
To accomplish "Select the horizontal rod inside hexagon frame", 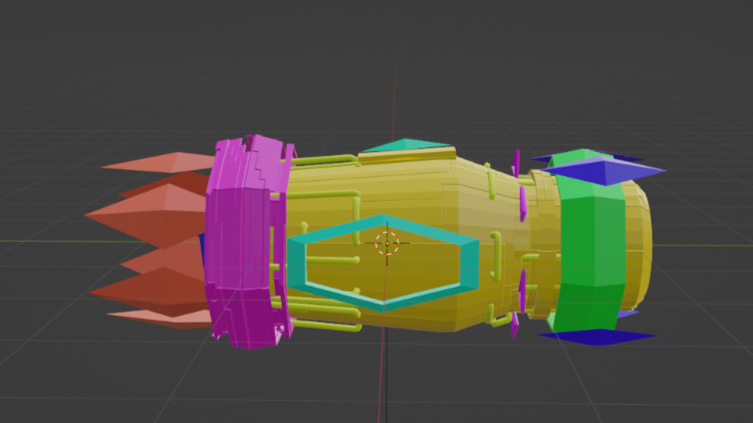I will coord(334,261).
